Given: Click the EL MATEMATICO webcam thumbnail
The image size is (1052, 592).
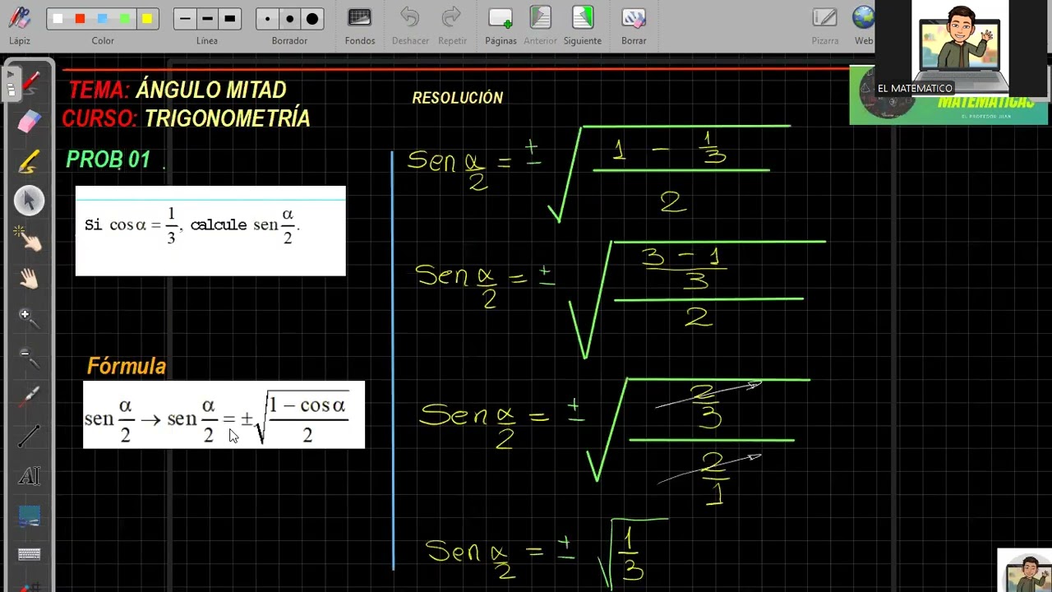Looking at the screenshot, I should (960, 47).
